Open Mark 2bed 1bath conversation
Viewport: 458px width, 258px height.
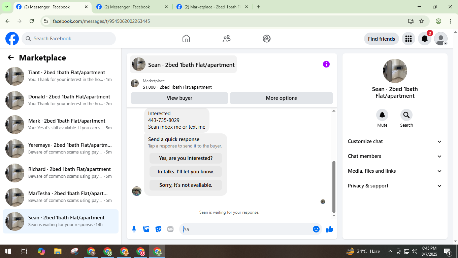pyautogui.click(x=61, y=125)
